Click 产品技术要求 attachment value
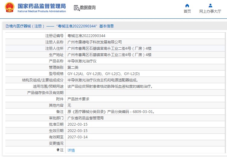 [78, 99]
